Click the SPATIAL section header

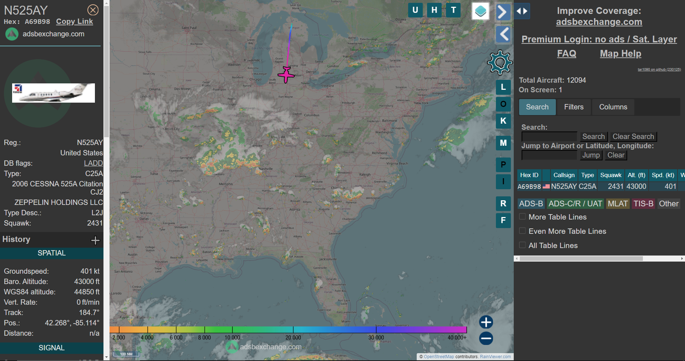[52, 253]
